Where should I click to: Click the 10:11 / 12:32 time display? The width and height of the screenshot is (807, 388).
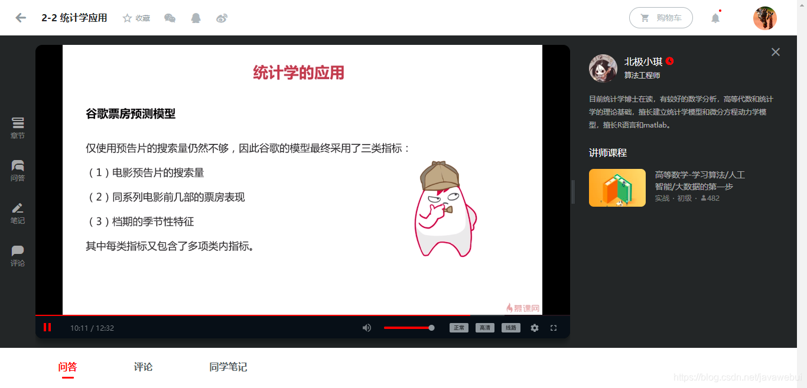point(92,328)
